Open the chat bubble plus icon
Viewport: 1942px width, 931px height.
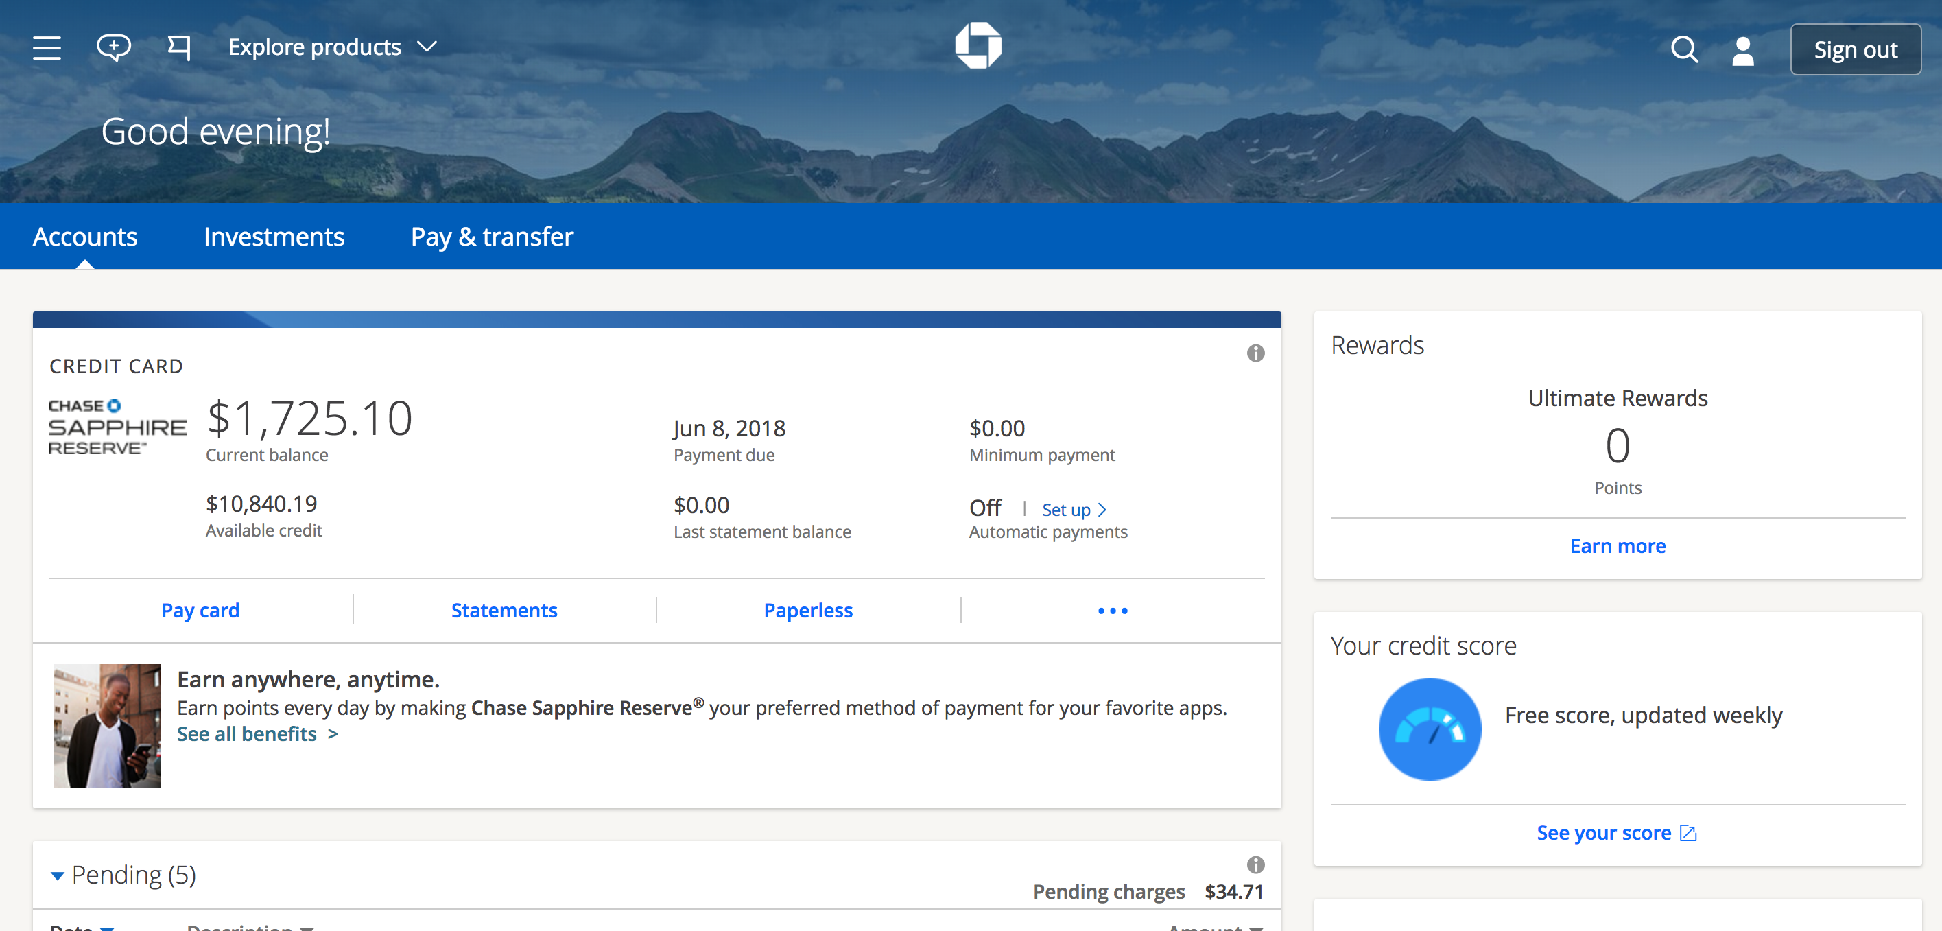pyautogui.click(x=114, y=47)
